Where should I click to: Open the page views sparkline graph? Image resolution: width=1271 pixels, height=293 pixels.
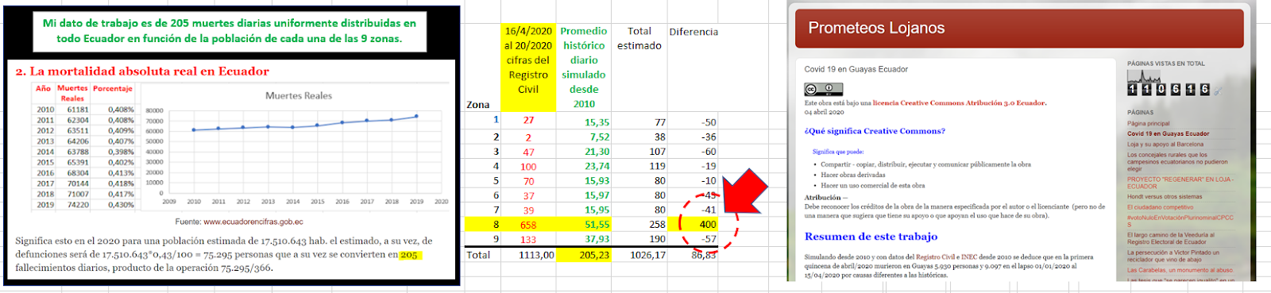point(1144,76)
